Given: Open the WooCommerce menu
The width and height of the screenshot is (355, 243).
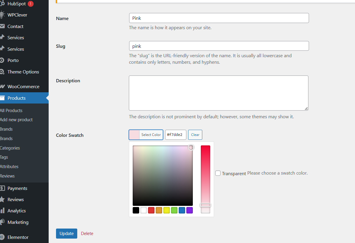Looking at the screenshot, I should (x=24, y=86).
